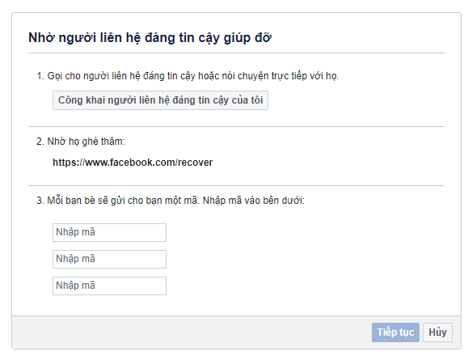Image resolution: width=468 pixels, height=360 pixels.
Task: Activate the bottom code entry box
Action: [x=110, y=286]
